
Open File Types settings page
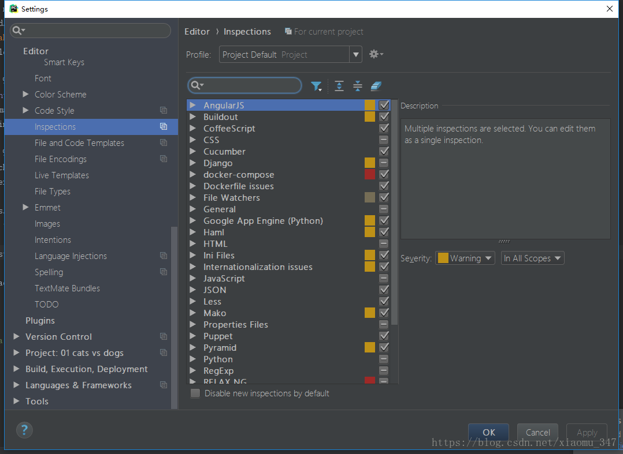coord(53,191)
